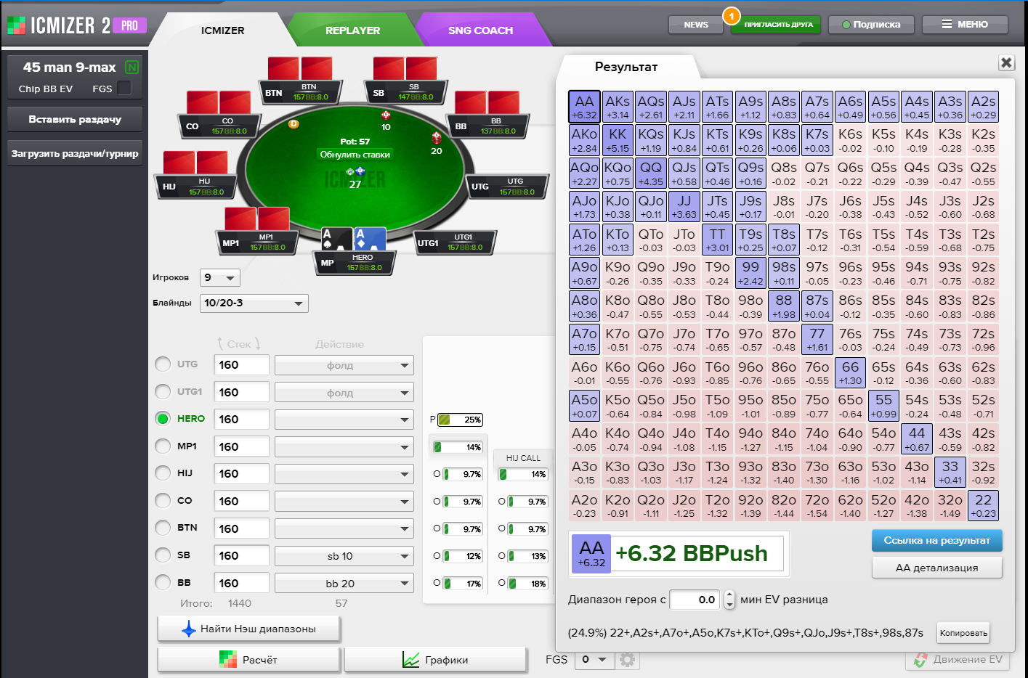1028x678 pixels.
Task: Select the MP1 position radio button
Action: coord(163,446)
